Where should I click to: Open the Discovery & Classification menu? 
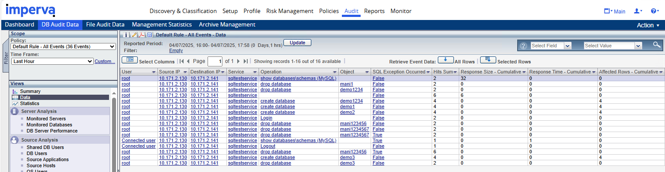point(183,11)
